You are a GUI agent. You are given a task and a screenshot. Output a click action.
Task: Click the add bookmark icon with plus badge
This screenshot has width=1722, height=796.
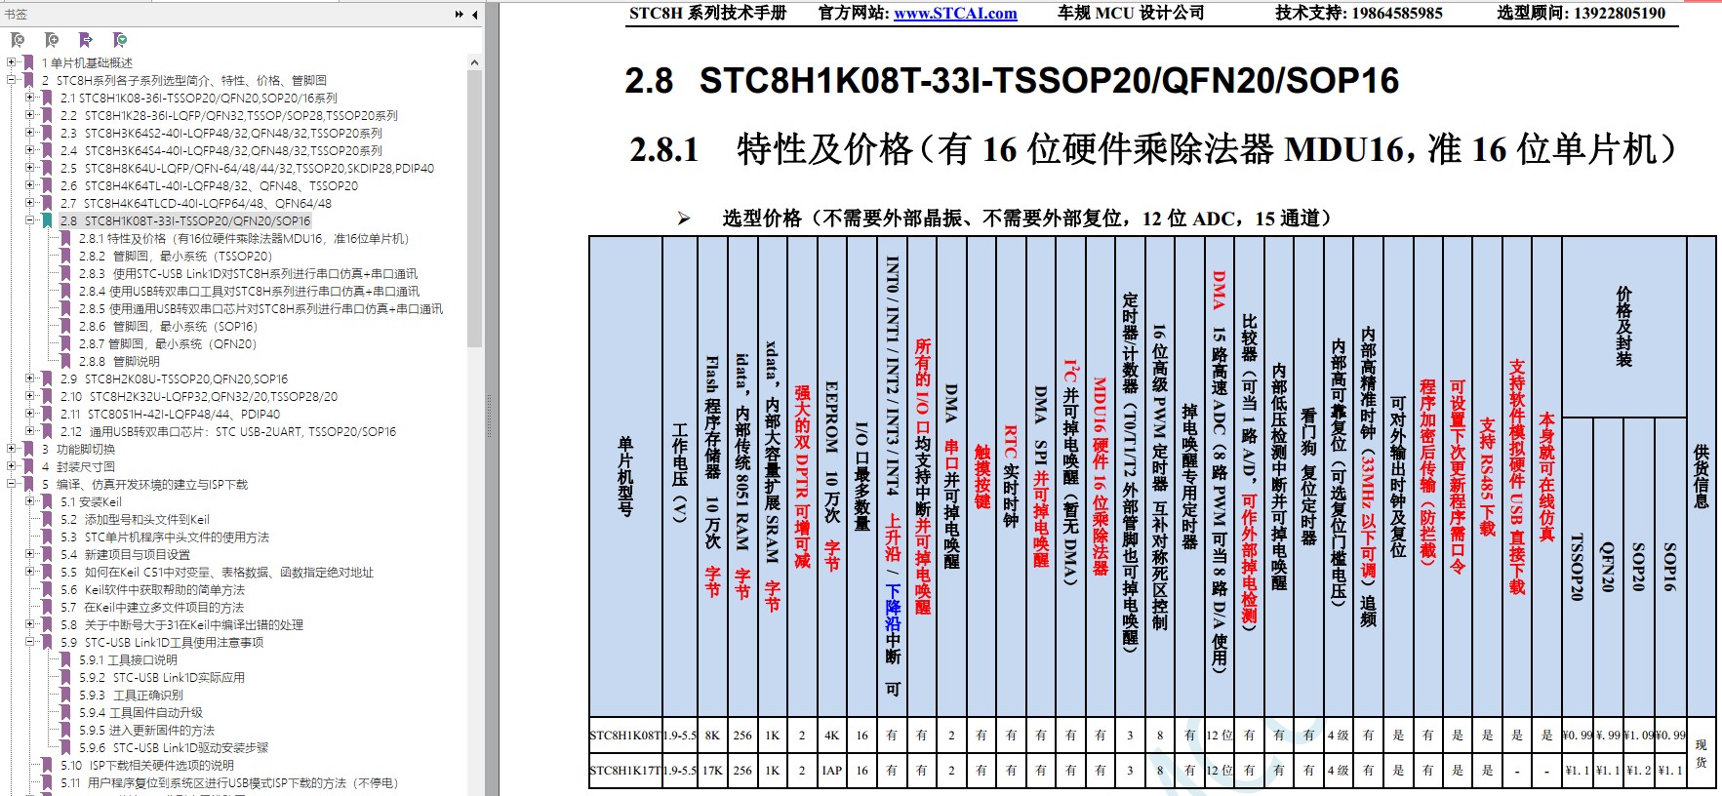(x=52, y=40)
